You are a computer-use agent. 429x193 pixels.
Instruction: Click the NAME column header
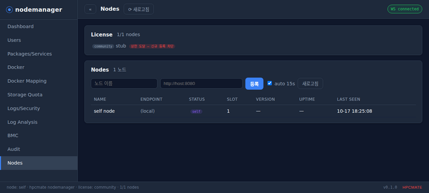100,99
